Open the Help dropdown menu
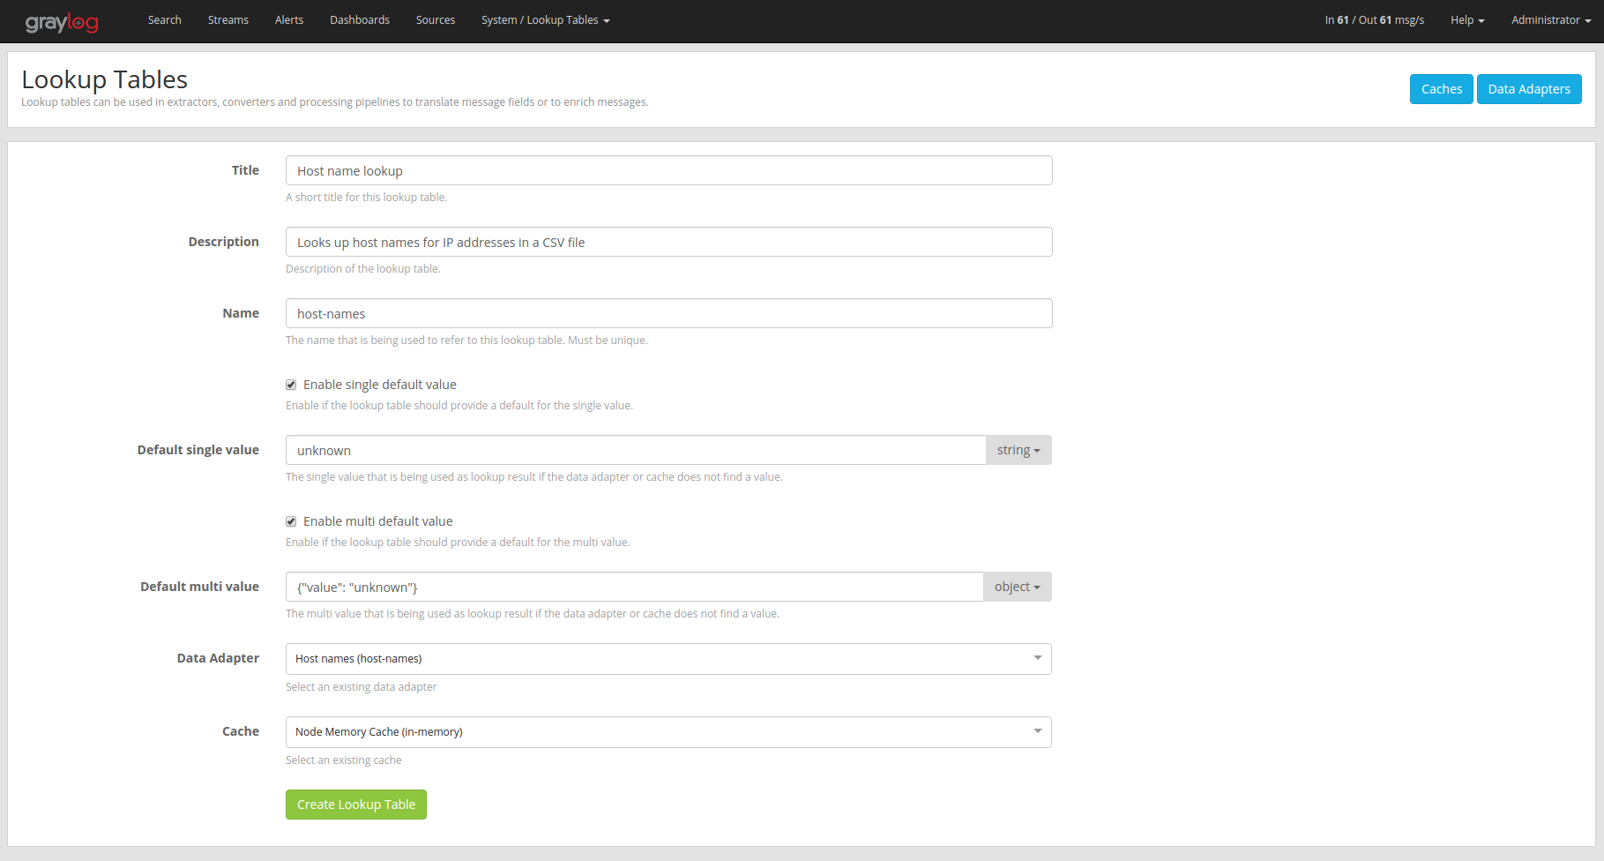1604x861 pixels. coord(1466,19)
